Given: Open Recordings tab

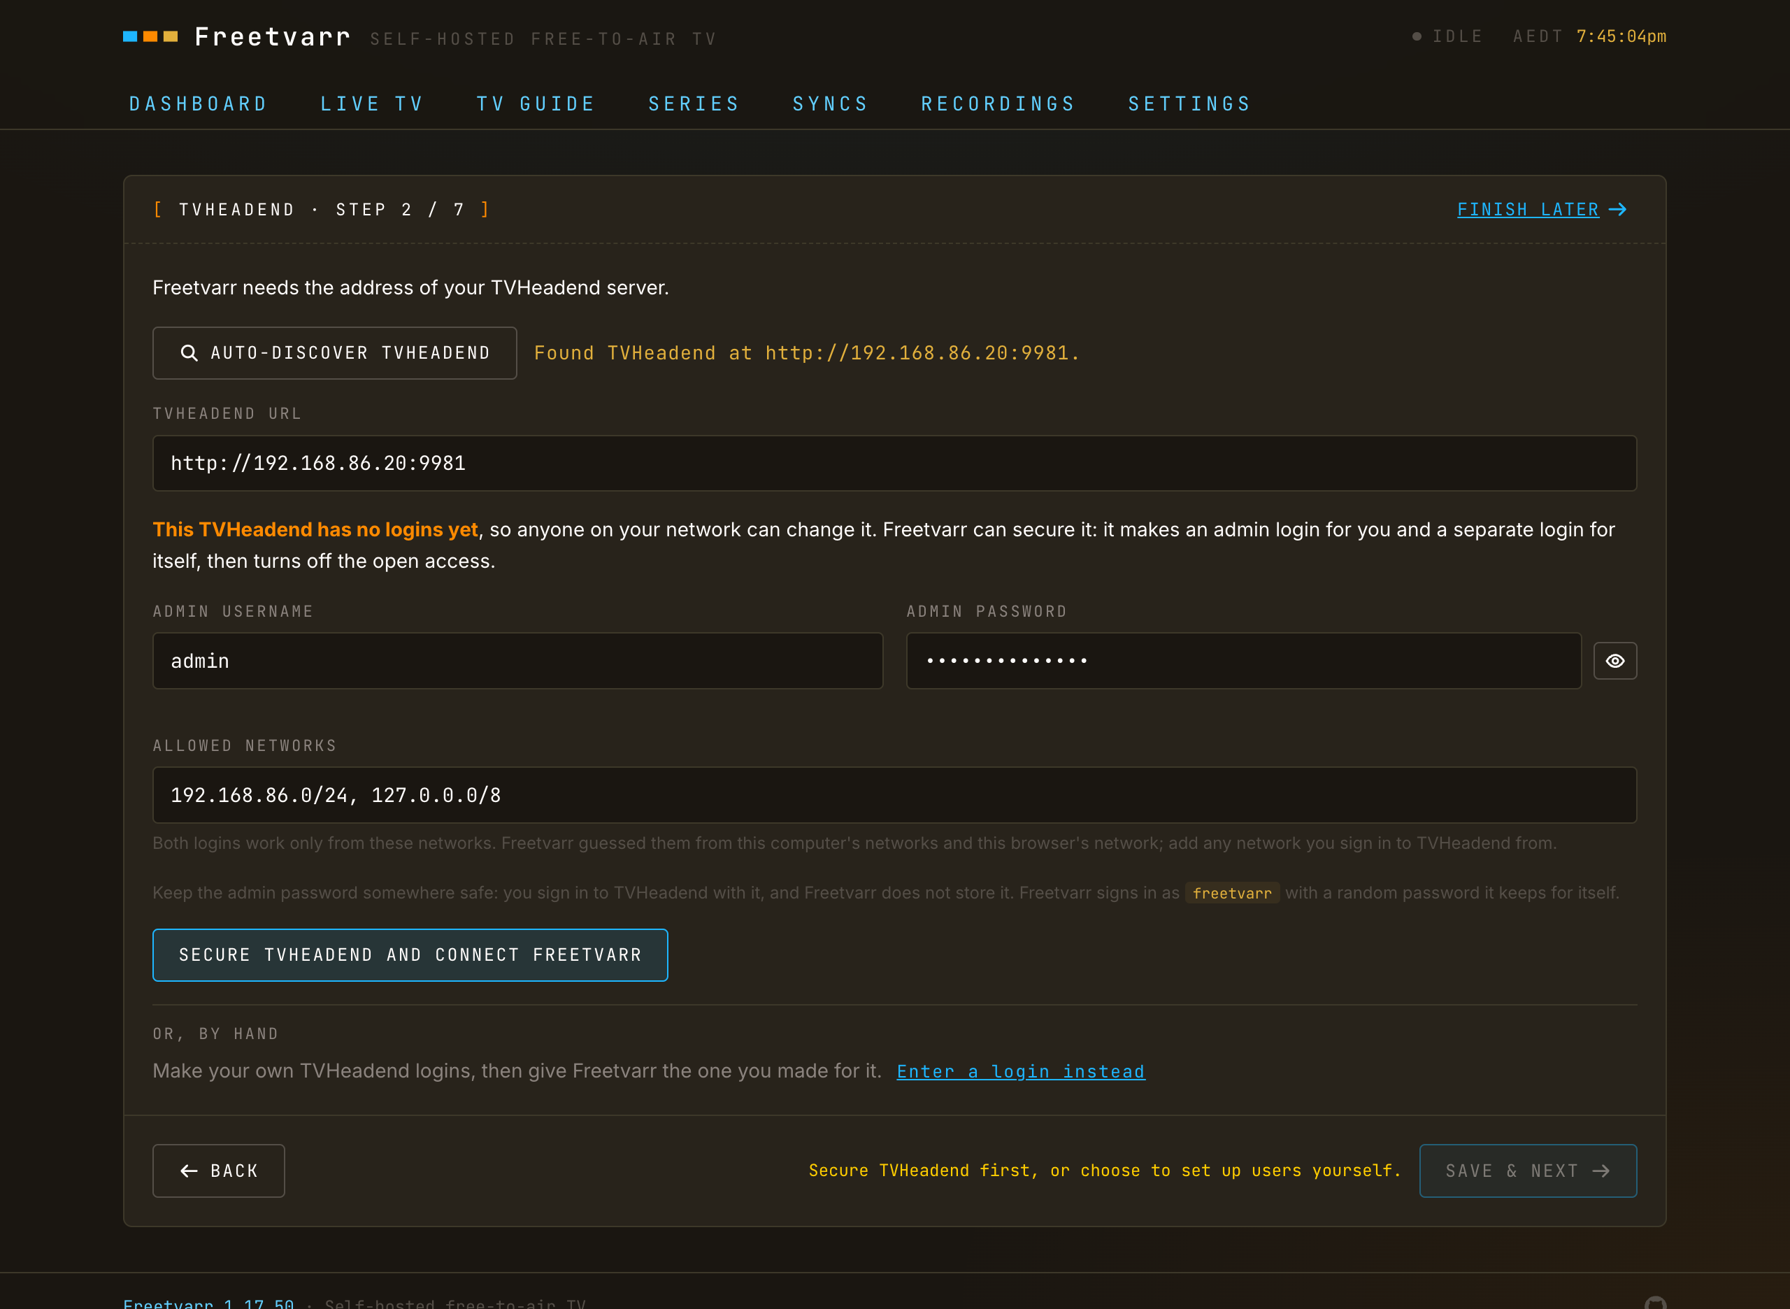Looking at the screenshot, I should coord(998,103).
